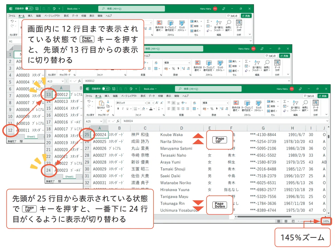Viewport: 335px width, 251px height.
Task: Open Page Layout tab in front window
Action: click(129, 96)
